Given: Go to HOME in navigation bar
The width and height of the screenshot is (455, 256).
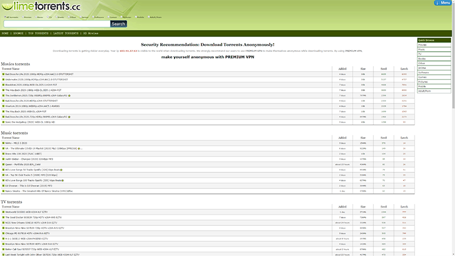Looking at the screenshot, I should click(x=5, y=34).
